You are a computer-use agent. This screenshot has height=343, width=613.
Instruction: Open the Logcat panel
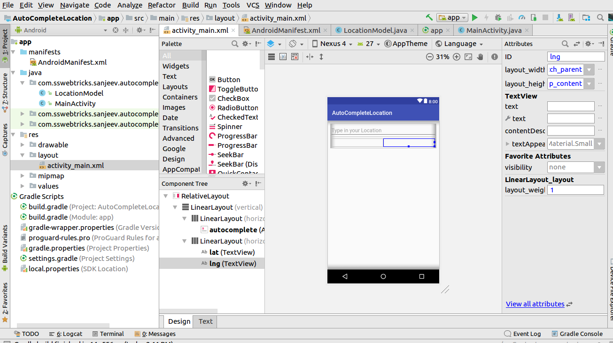click(68, 334)
